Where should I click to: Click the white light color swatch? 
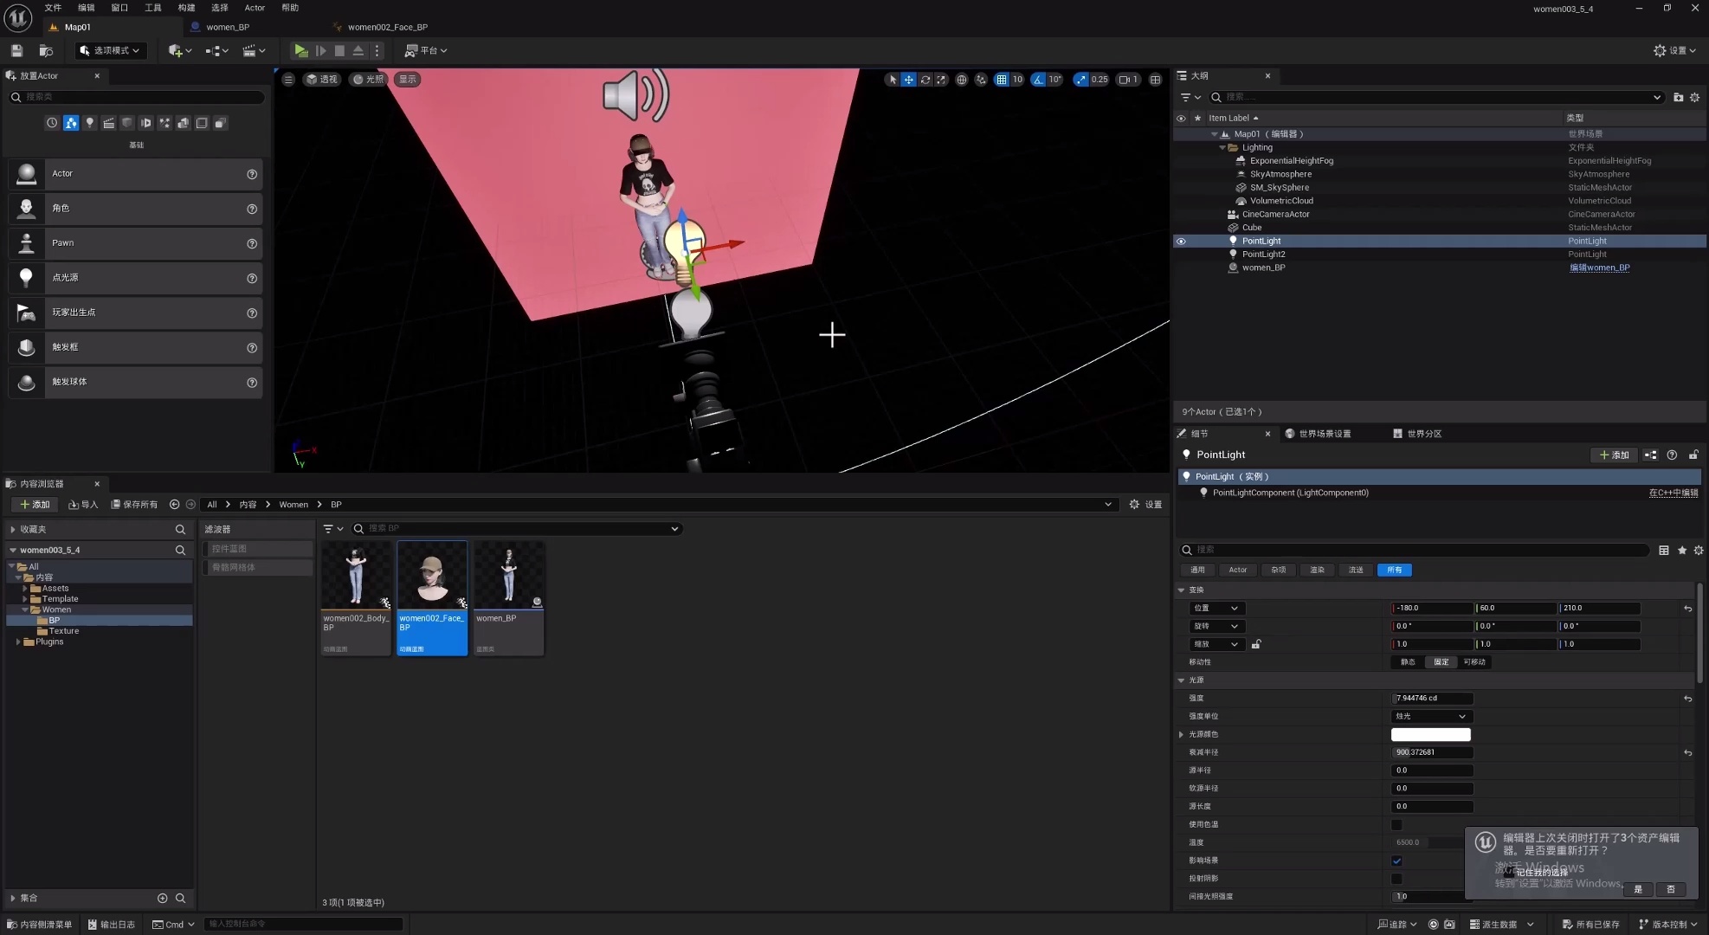(1430, 735)
